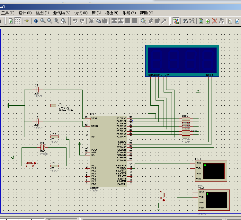Click the zoom in magnifier
Viewport: 241px width, 220px height.
point(43,21)
